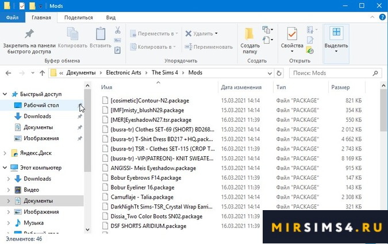
Task: Click the help question mark icon
Action: point(382,17)
